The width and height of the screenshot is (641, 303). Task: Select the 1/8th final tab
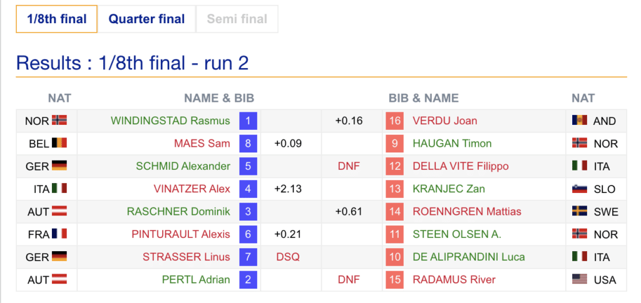tap(56, 19)
